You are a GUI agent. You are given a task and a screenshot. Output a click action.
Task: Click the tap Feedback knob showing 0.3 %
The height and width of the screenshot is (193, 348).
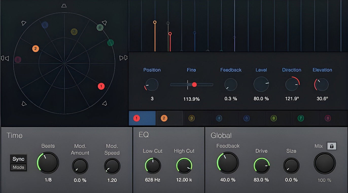(x=231, y=85)
